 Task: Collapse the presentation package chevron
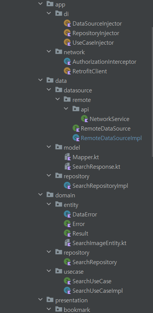coord(40,300)
